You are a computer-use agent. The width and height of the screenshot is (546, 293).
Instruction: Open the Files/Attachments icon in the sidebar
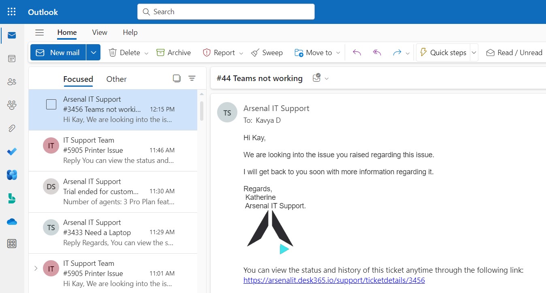(x=12, y=128)
